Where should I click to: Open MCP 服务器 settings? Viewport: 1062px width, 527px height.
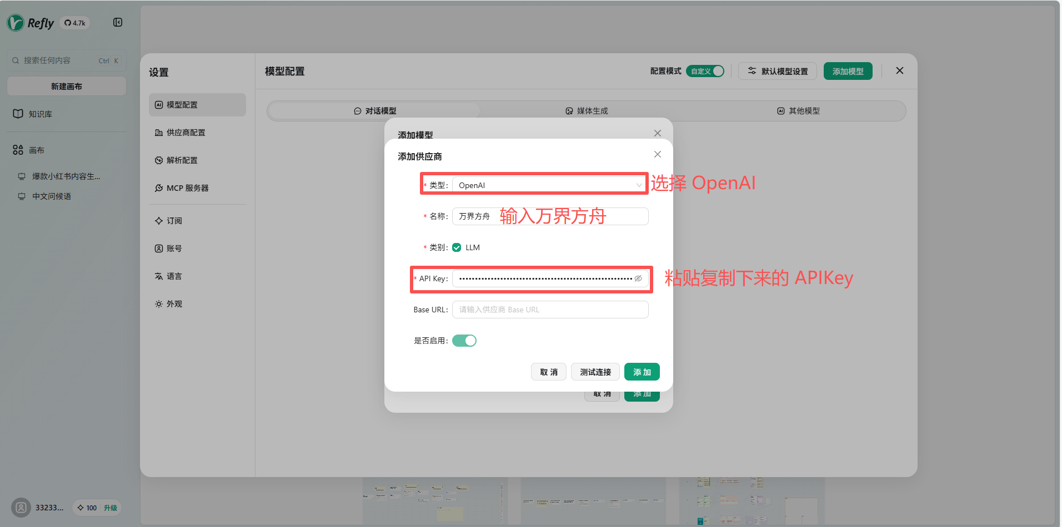pos(187,188)
